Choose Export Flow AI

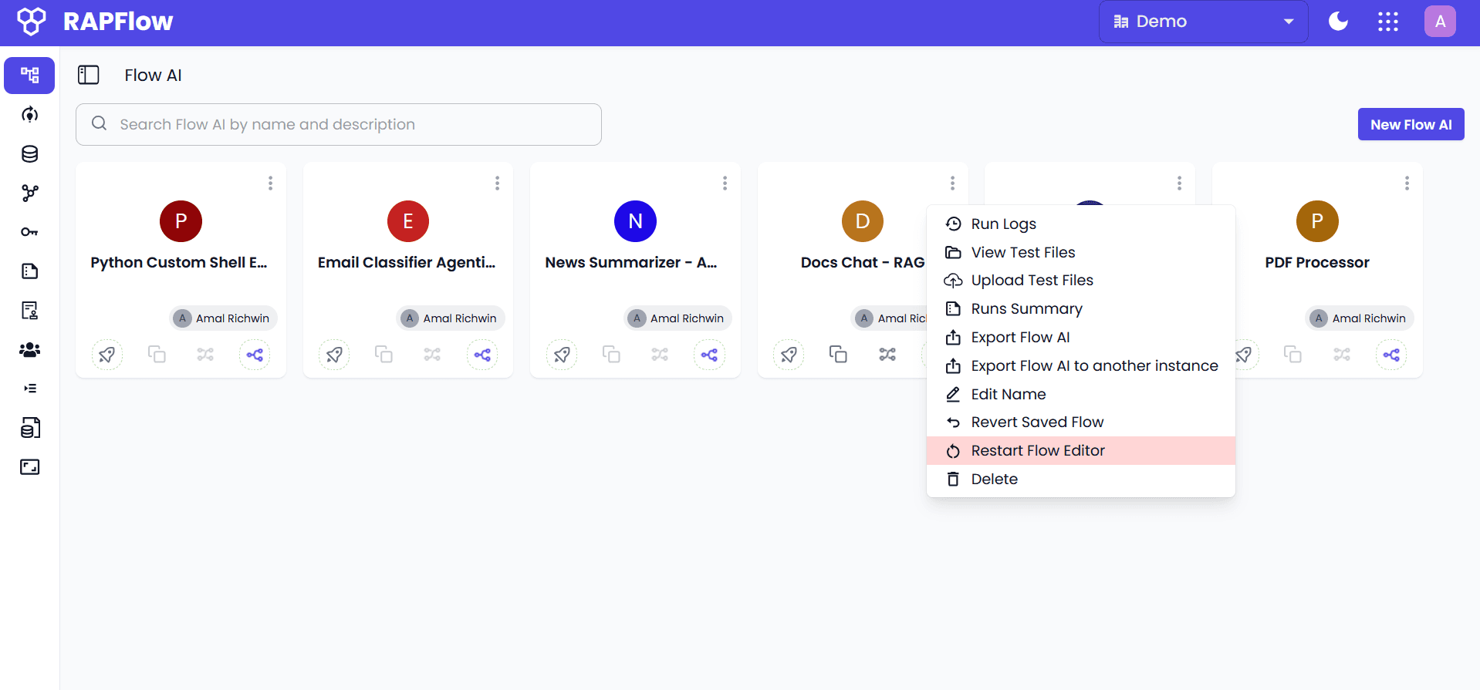[x=1080, y=338]
